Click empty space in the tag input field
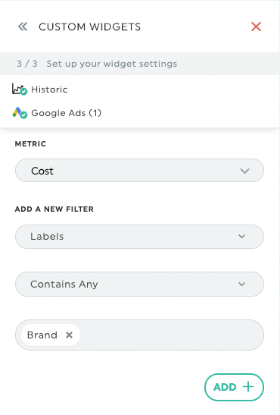Screen dimensions: 280x415 click(x=172, y=335)
